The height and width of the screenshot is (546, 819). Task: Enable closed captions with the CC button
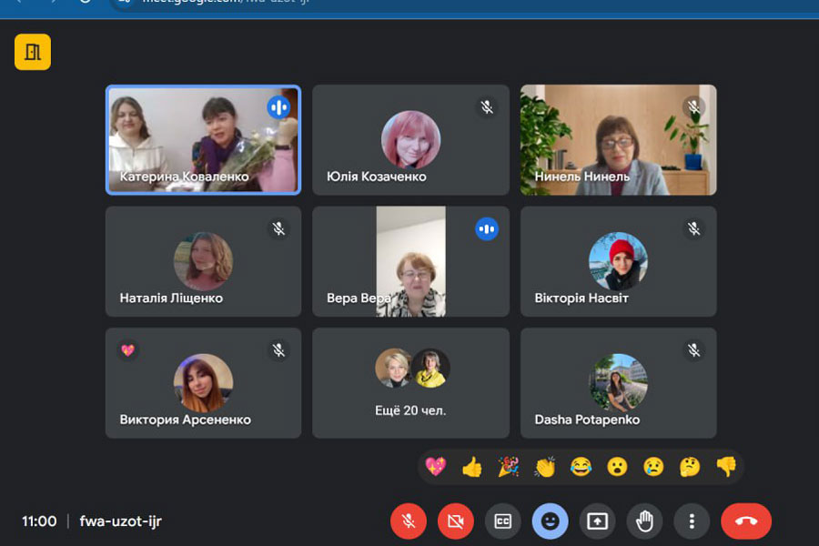(x=502, y=521)
